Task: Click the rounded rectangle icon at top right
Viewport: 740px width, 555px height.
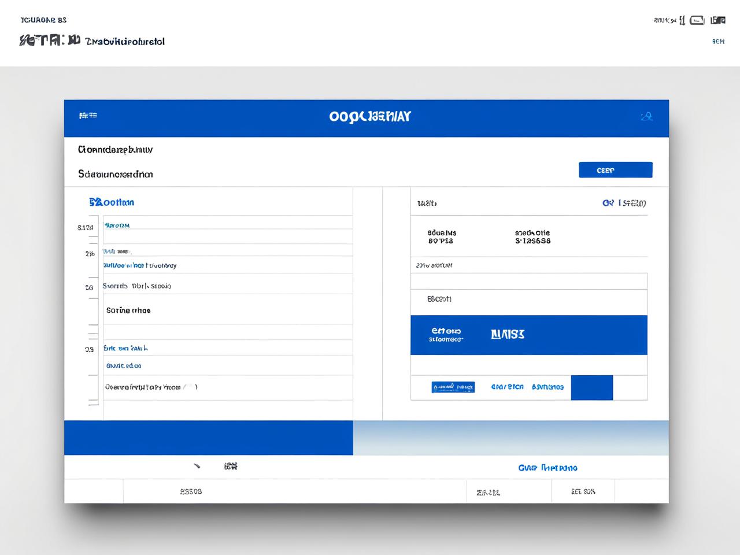Action: (697, 20)
